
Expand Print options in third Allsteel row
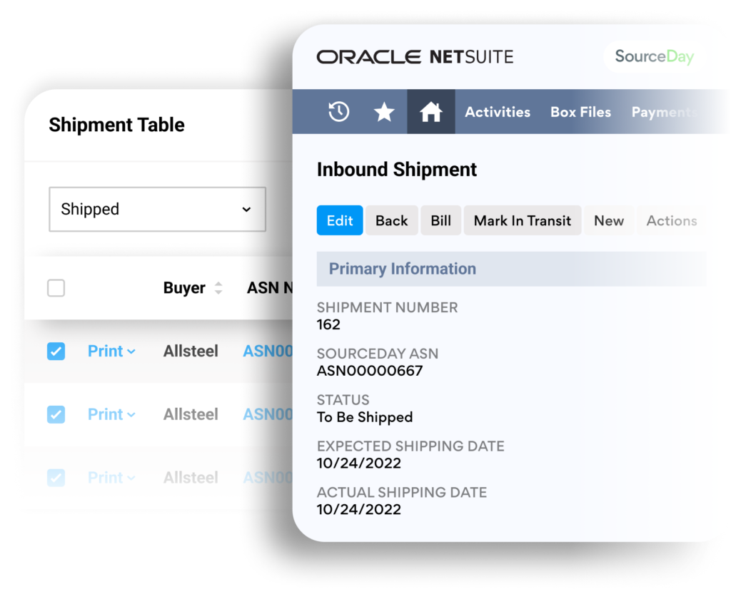click(x=111, y=478)
